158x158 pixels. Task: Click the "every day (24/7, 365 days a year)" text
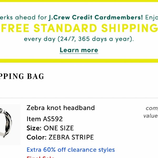point(79,39)
